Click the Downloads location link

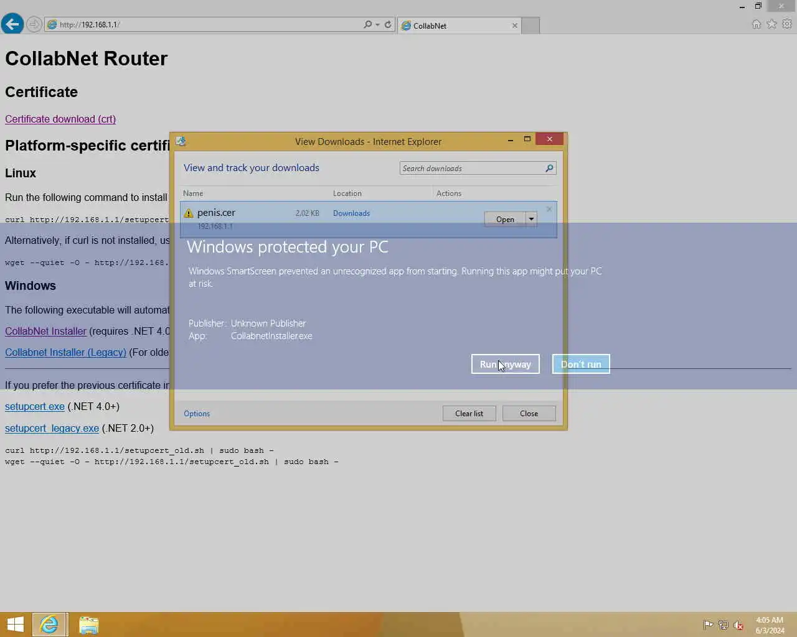coord(351,213)
